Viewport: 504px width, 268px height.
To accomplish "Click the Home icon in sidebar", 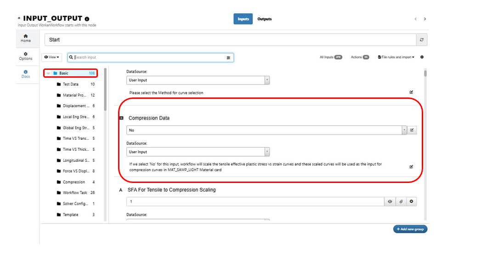I will click(26, 37).
